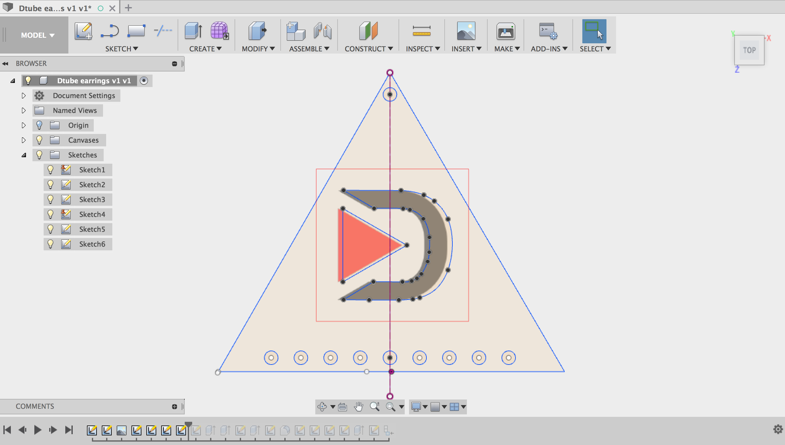The height and width of the screenshot is (445, 785).
Task: Expand the COMMENTS panel plus button
Action: [x=175, y=406]
